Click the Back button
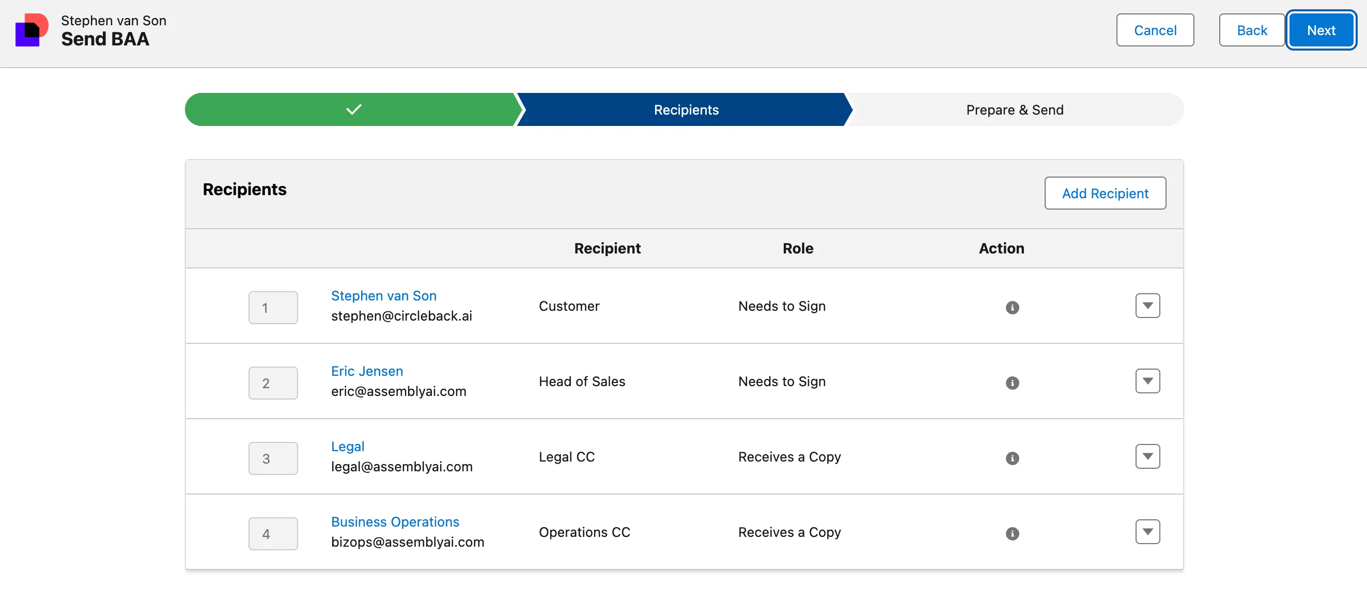Viewport: 1367px width, 604px height. coord(1251,30)
